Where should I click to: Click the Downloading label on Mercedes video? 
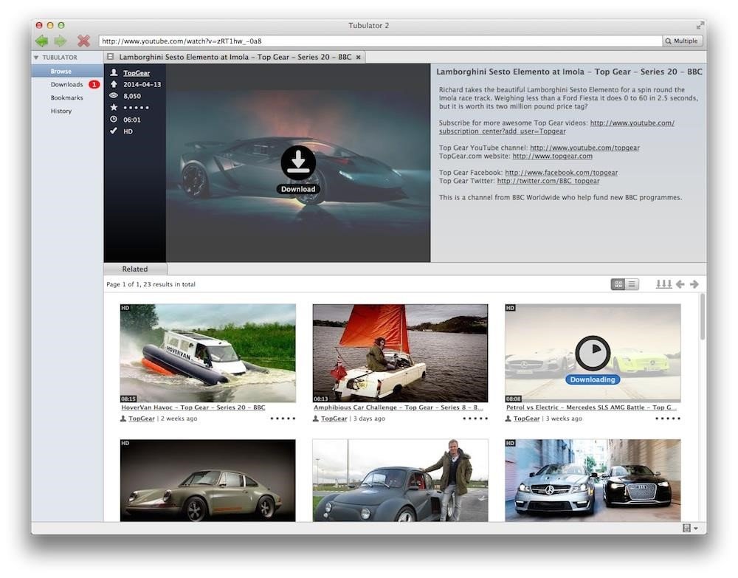point(593,379)
